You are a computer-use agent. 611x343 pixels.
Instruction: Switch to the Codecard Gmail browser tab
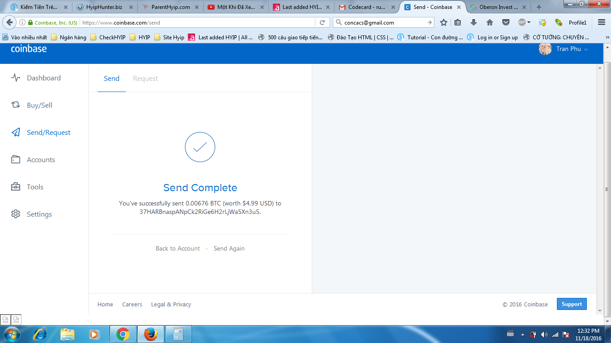click(367, 7)
